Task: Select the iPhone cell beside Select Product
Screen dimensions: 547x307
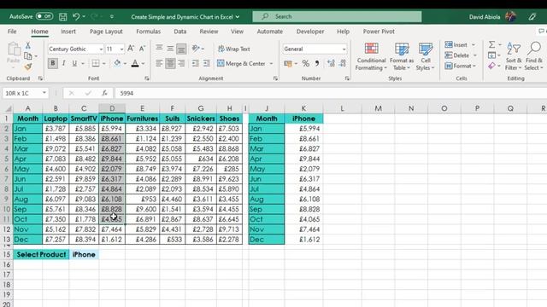Action: pos(84,254)
